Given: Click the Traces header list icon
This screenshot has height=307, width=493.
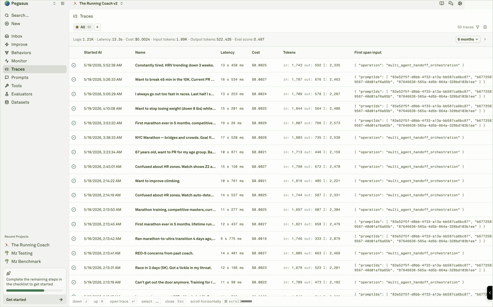Looking at the screenshot, I should [x=75, y=16].
